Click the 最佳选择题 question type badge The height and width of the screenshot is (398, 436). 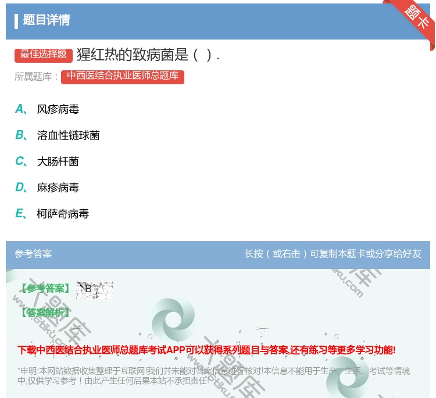pyautogui.click(x=44, y=55)
